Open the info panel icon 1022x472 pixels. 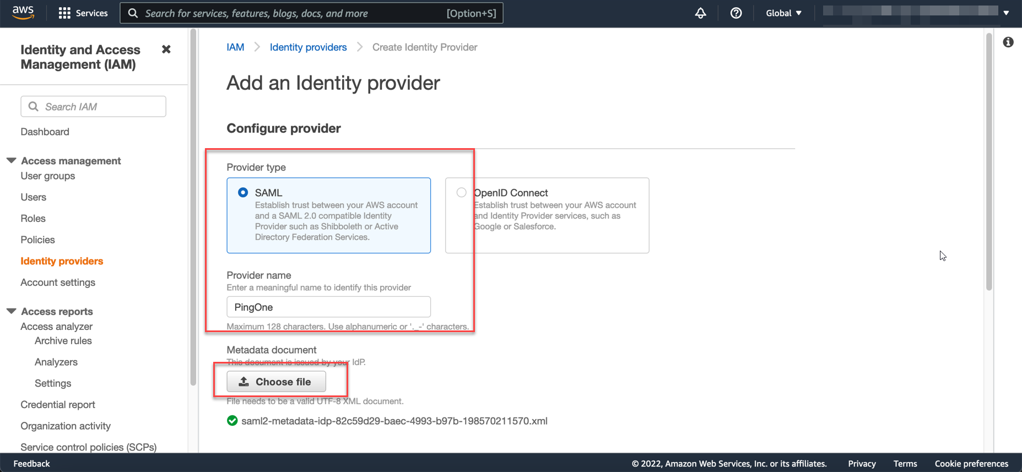[x=1008, y=42]
